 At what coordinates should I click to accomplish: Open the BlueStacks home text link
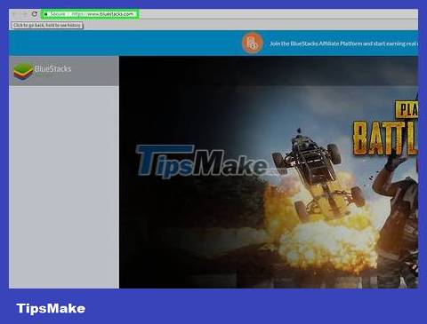[x=52, y=69]
